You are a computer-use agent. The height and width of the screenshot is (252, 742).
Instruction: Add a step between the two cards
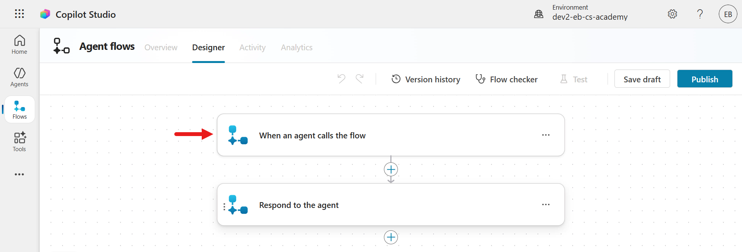coord(391,169)
